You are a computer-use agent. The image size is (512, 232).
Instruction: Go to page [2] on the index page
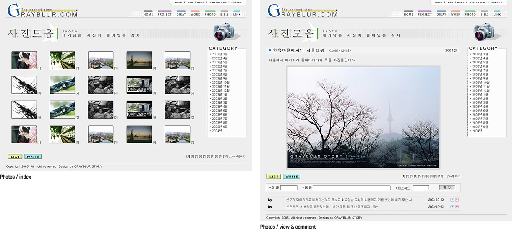[193, 156]
